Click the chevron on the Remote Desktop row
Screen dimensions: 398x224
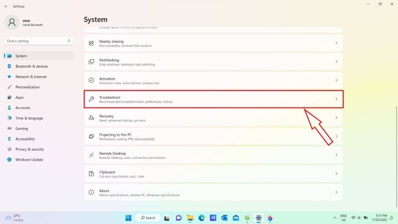(x=336, y=155)
